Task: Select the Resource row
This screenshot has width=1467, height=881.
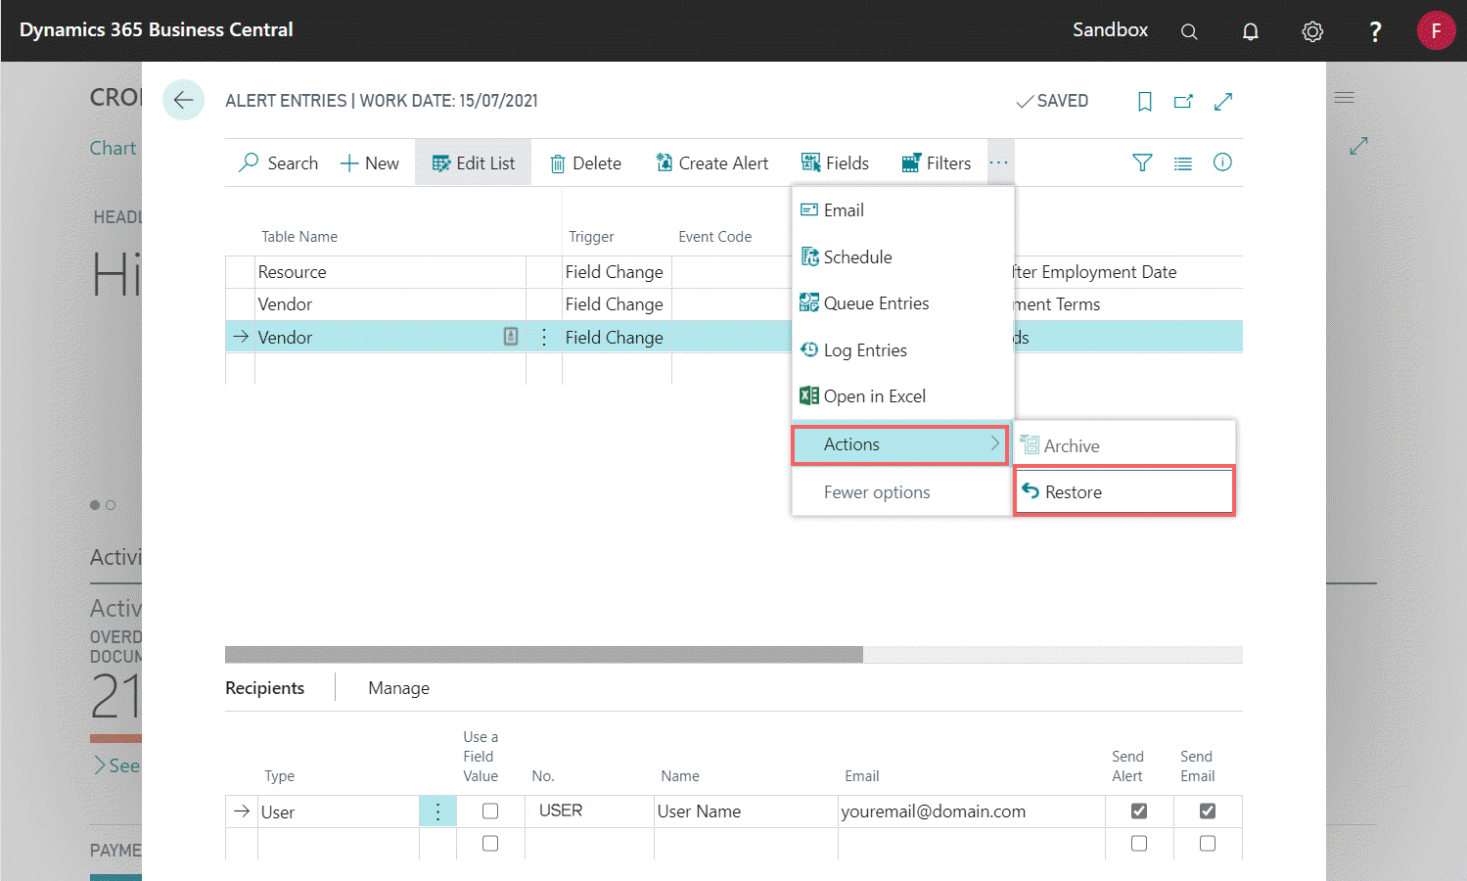Action: click(x=390, y=272)
